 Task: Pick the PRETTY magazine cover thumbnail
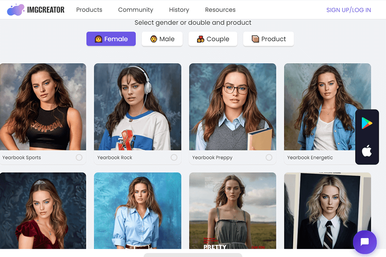(x=233, y=210)
